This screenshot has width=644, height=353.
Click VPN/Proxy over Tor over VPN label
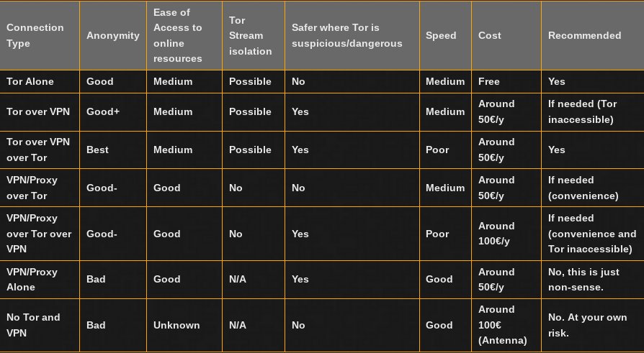click(x=40, y=234)
